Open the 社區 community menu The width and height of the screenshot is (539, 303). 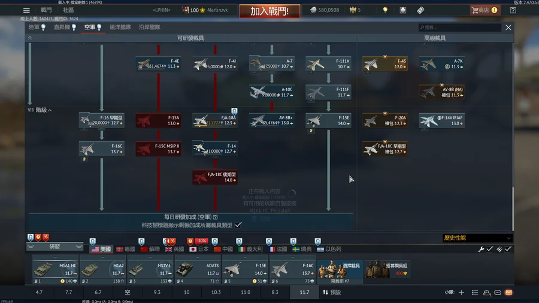68,10
